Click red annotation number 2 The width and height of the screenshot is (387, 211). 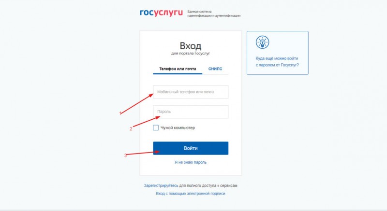[x=131, y=128]
